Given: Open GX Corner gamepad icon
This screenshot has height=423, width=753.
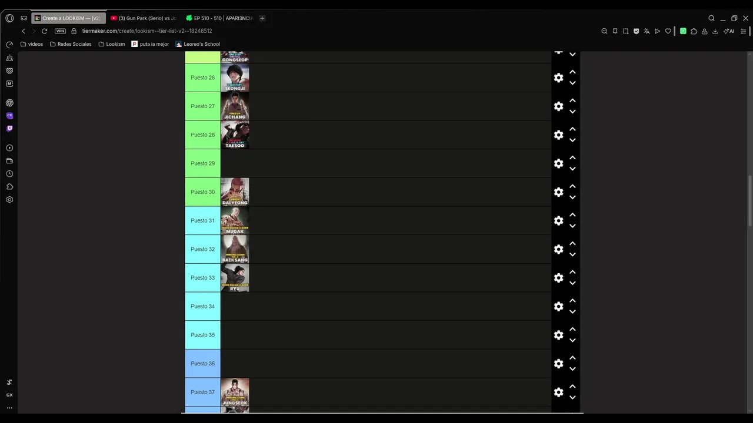Looking at the screenshot, I should tap(24, 18).
